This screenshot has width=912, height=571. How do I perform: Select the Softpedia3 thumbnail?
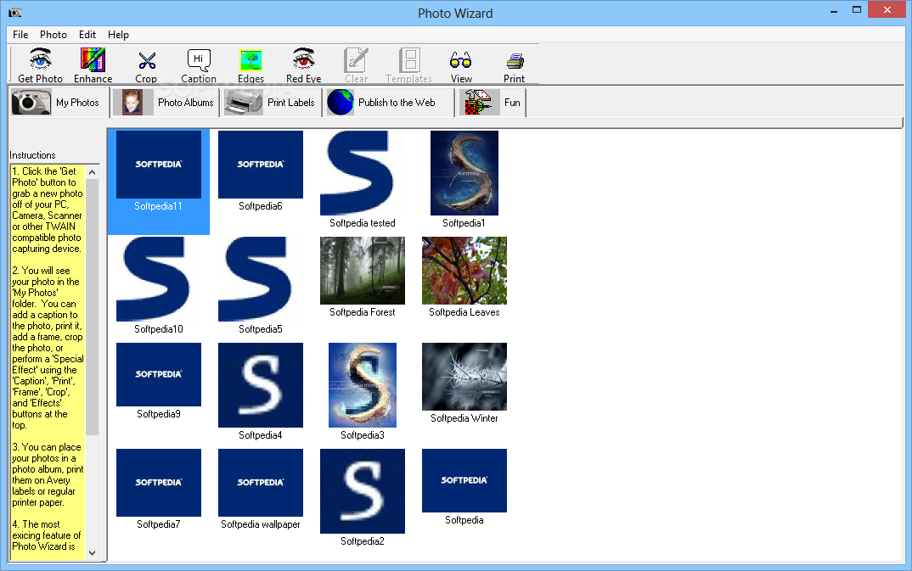click(363, 385)
